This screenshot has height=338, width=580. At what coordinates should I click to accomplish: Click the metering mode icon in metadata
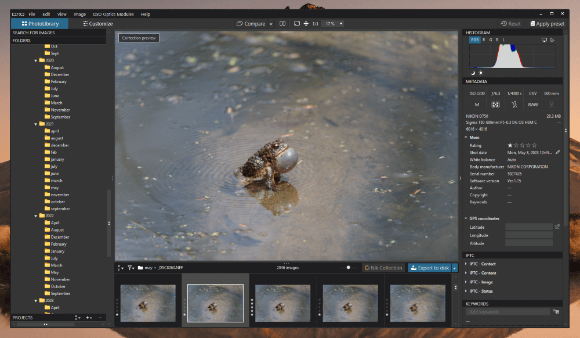495,105
